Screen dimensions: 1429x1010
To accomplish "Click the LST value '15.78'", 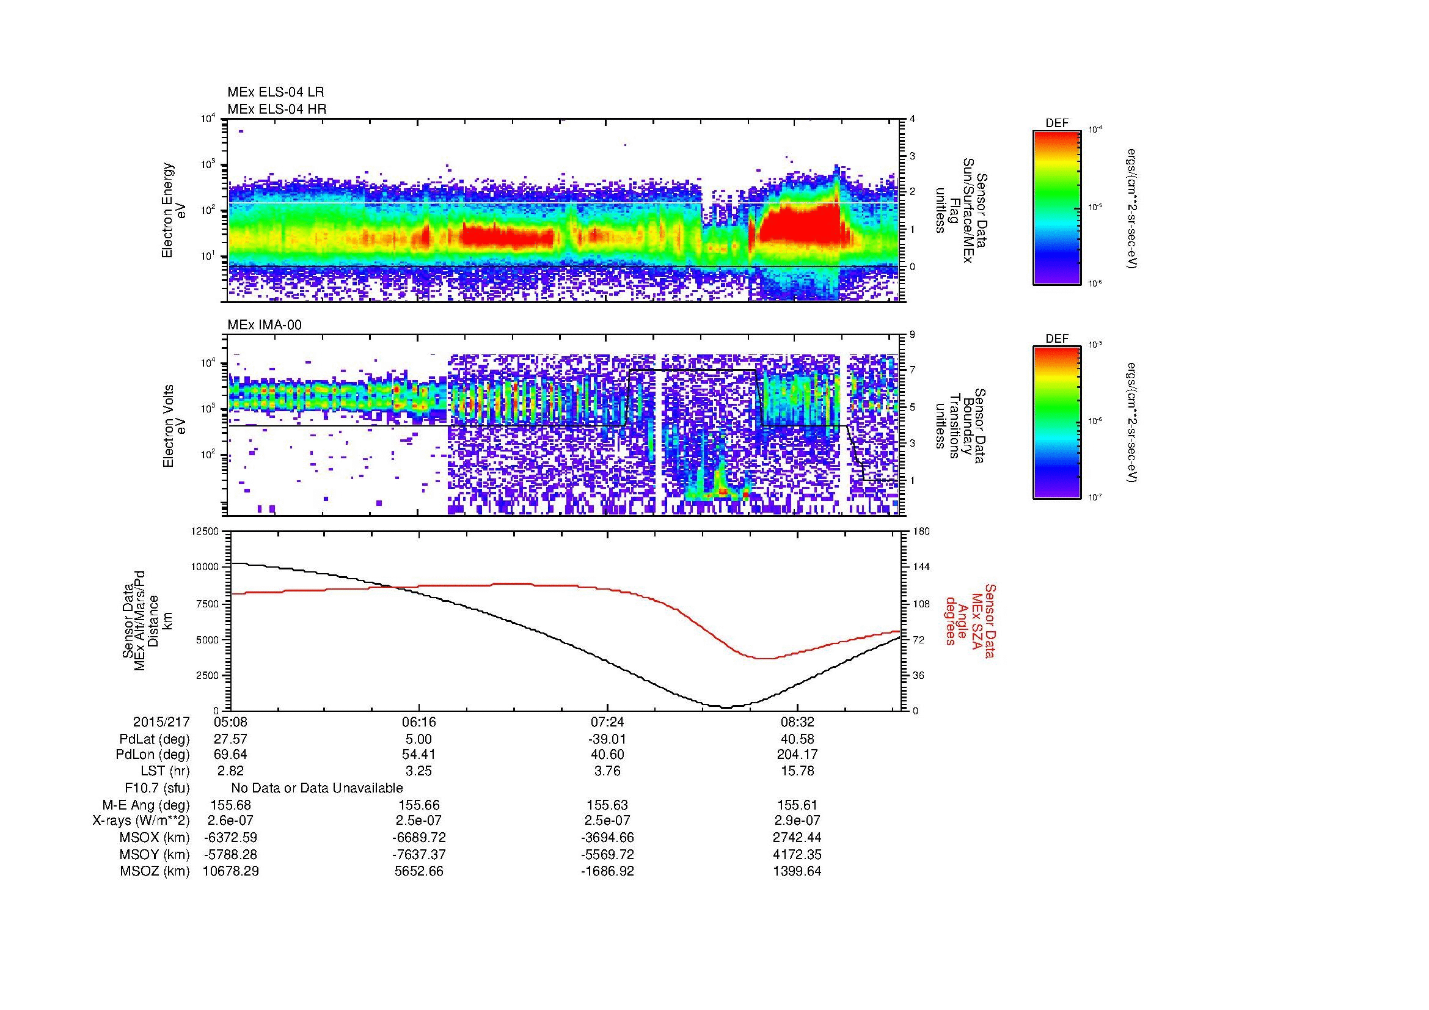I will coord(797,771).
